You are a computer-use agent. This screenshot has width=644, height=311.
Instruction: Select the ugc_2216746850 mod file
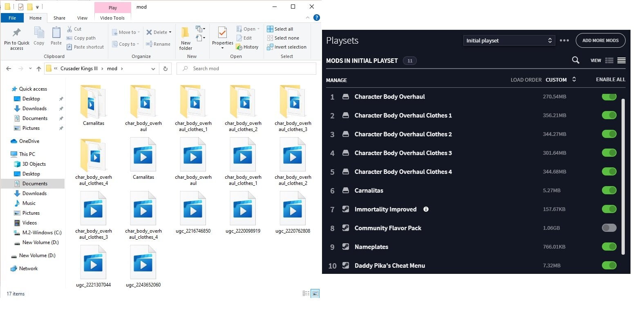point(193,213)
